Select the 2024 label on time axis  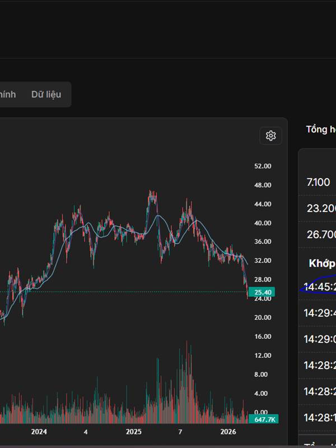(39, 432)
